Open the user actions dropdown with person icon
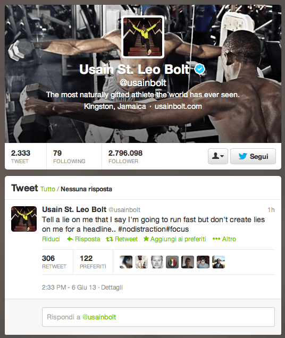 pyautogui.click(x=218, y=156)
